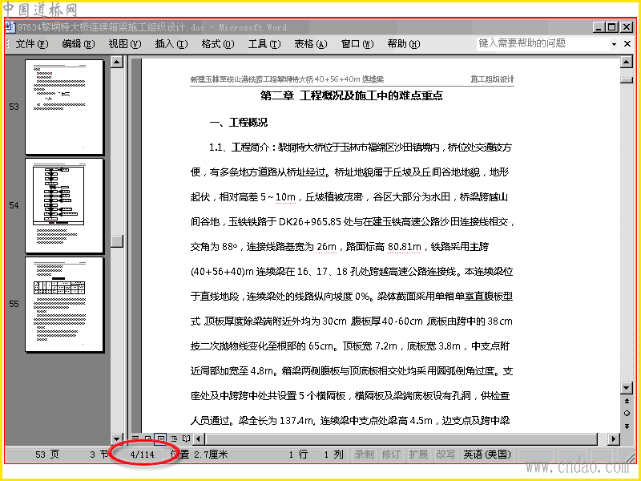The width and height of the screenshot is (641, 481).
Task: Open the help question dropdown arrow
Action: tap(614, 44)
